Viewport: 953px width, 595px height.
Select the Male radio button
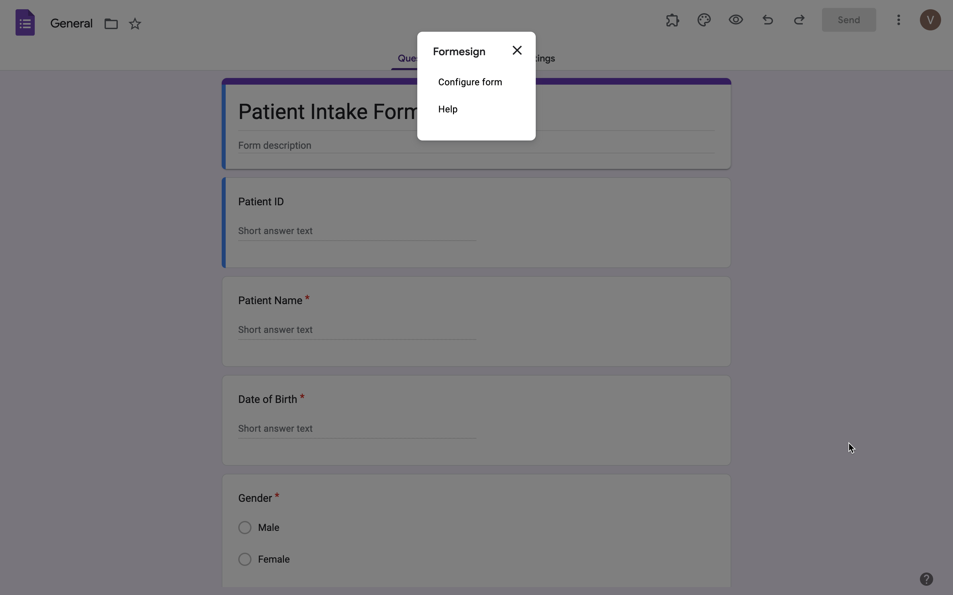click(245, 527)
